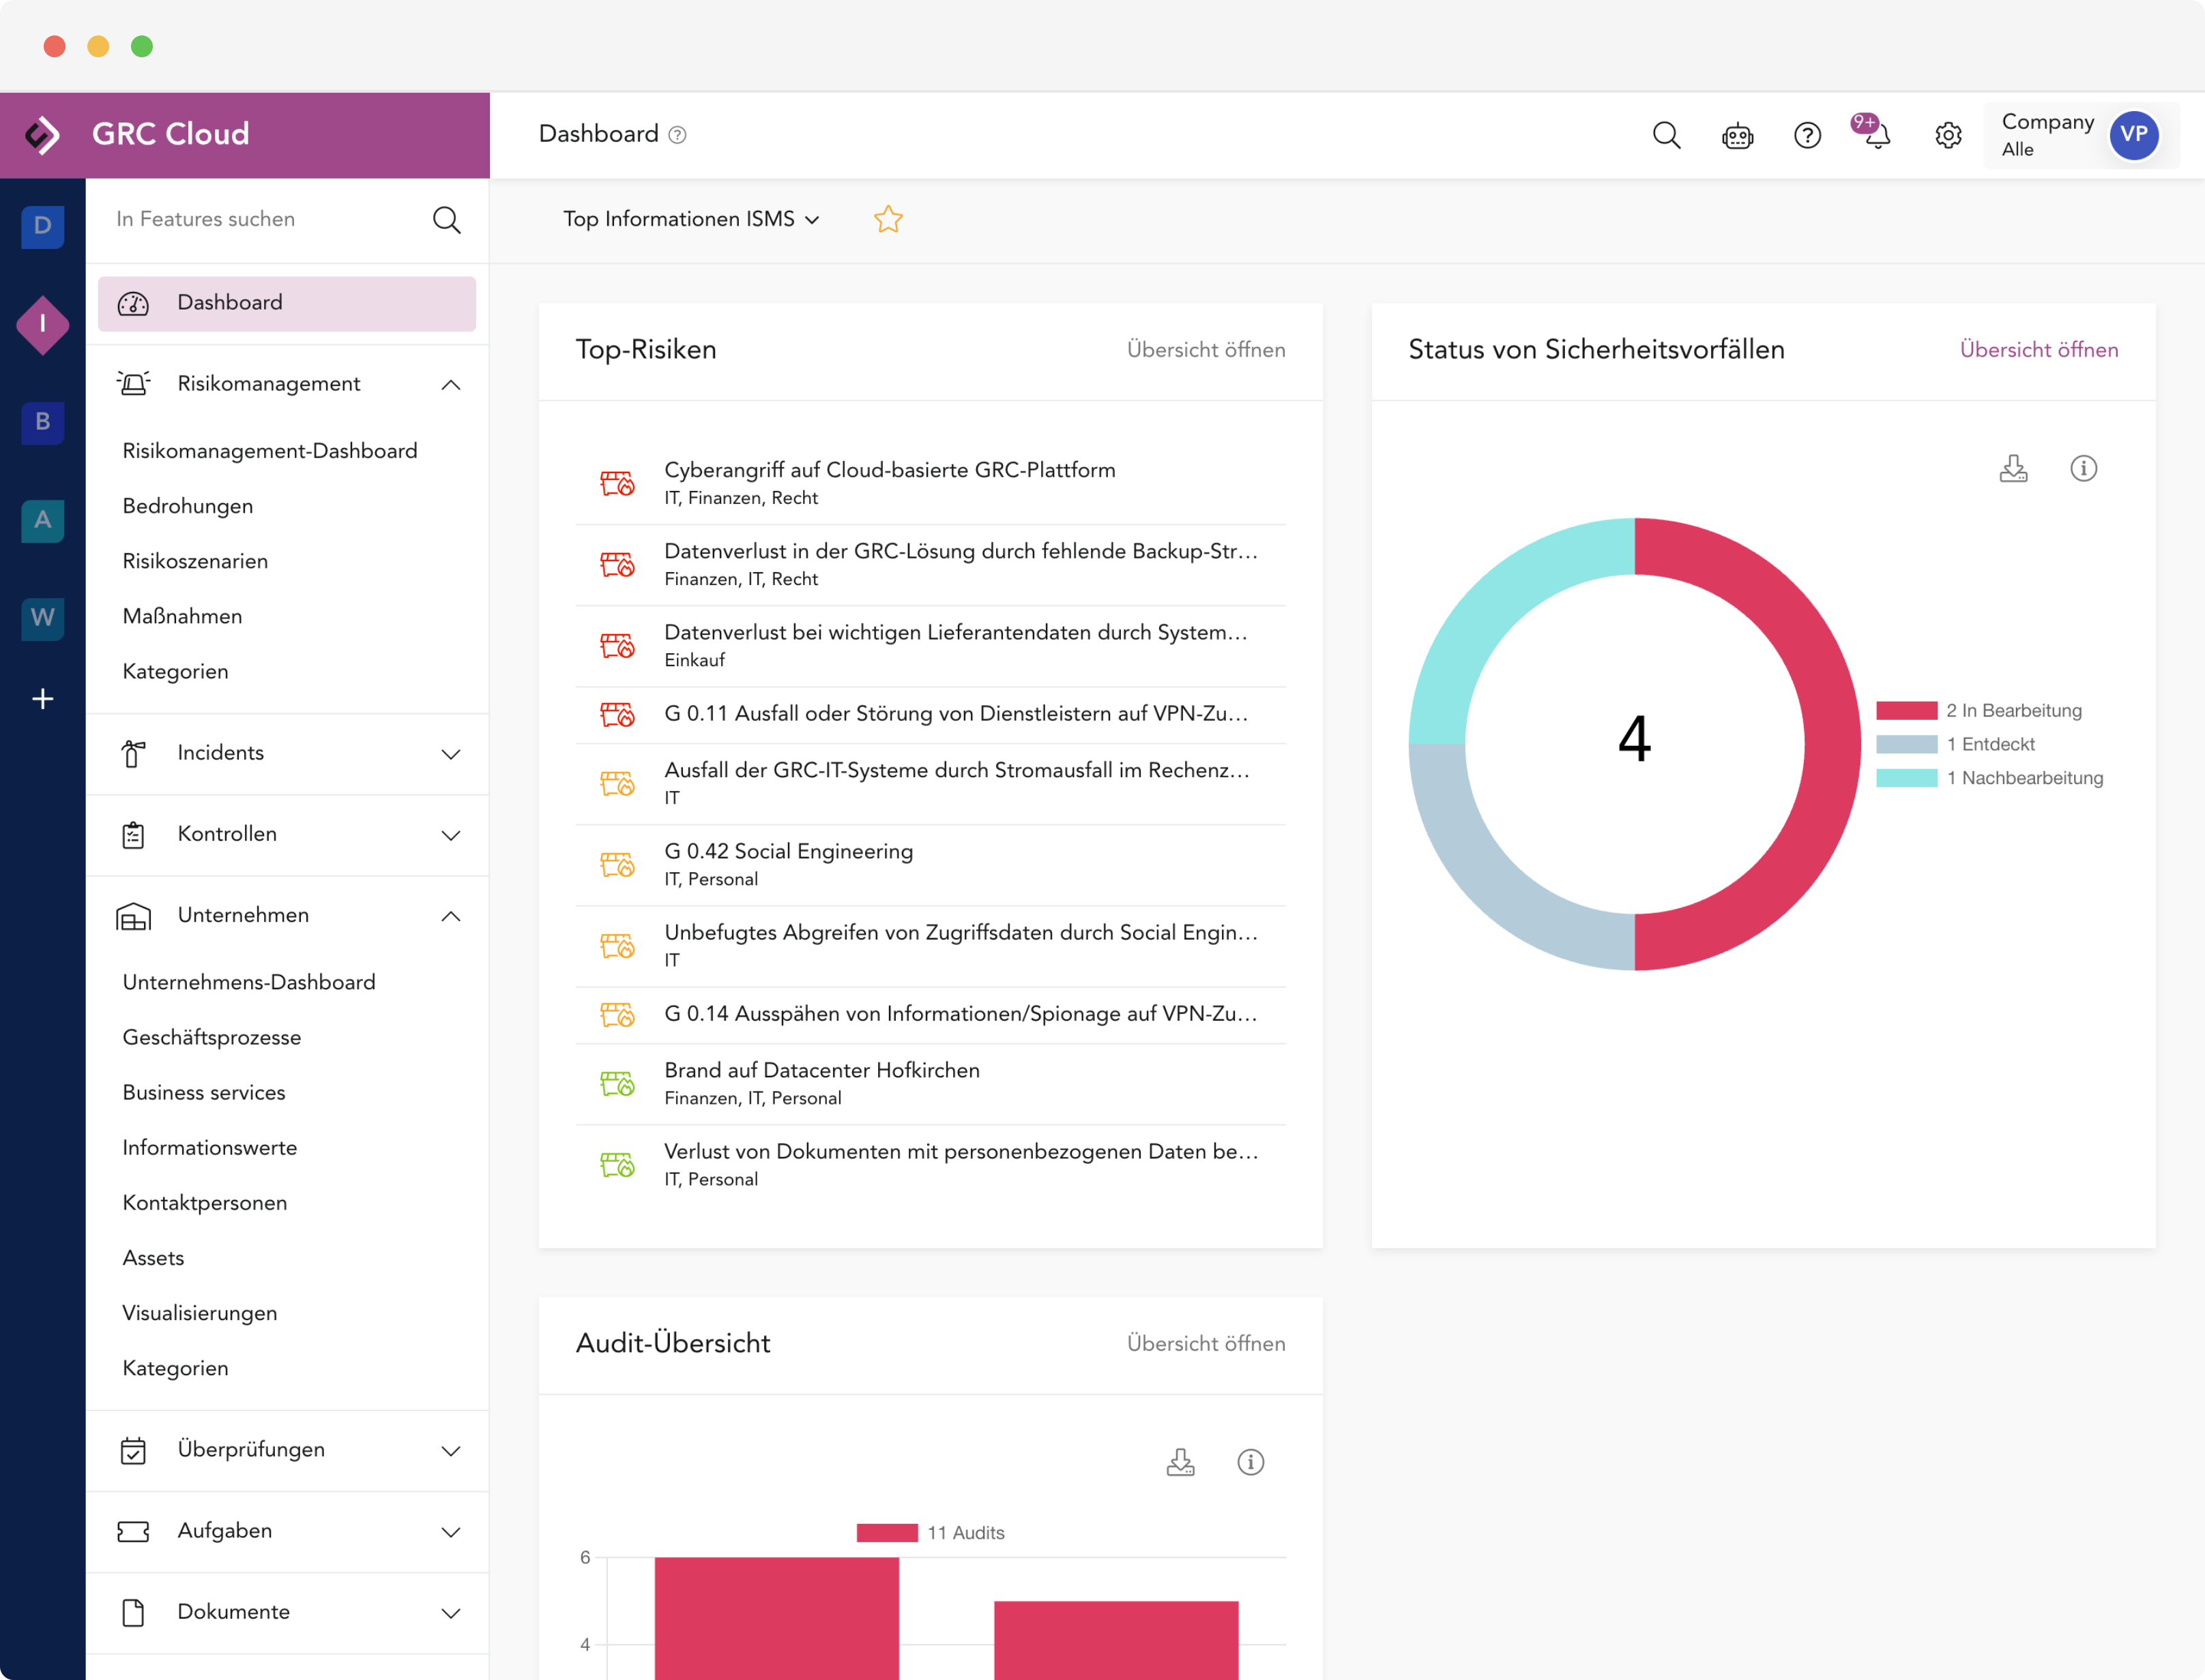Viewport: 2205px width, 1680px height.
Task: Mark dashboard as favorite with star
Action: [x=888, y=219]
